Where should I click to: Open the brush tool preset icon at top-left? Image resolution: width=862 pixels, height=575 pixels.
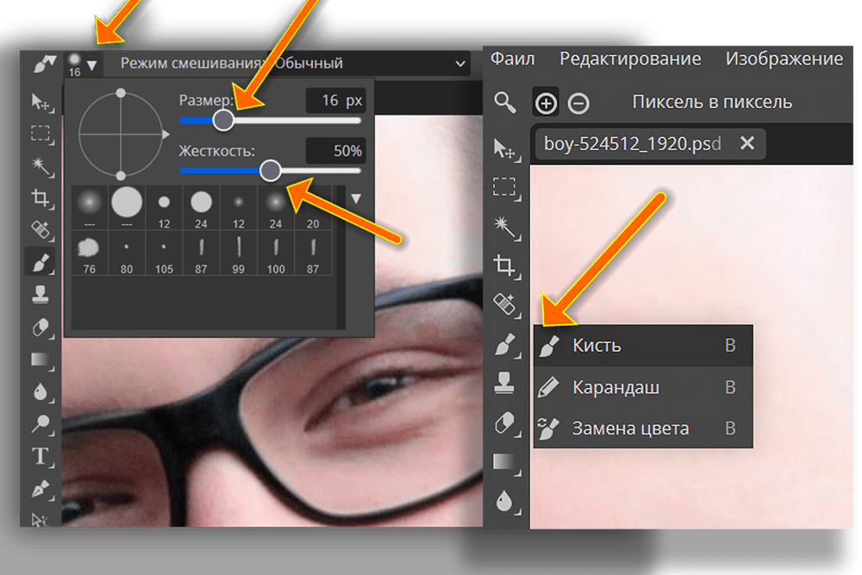(43, 64)
